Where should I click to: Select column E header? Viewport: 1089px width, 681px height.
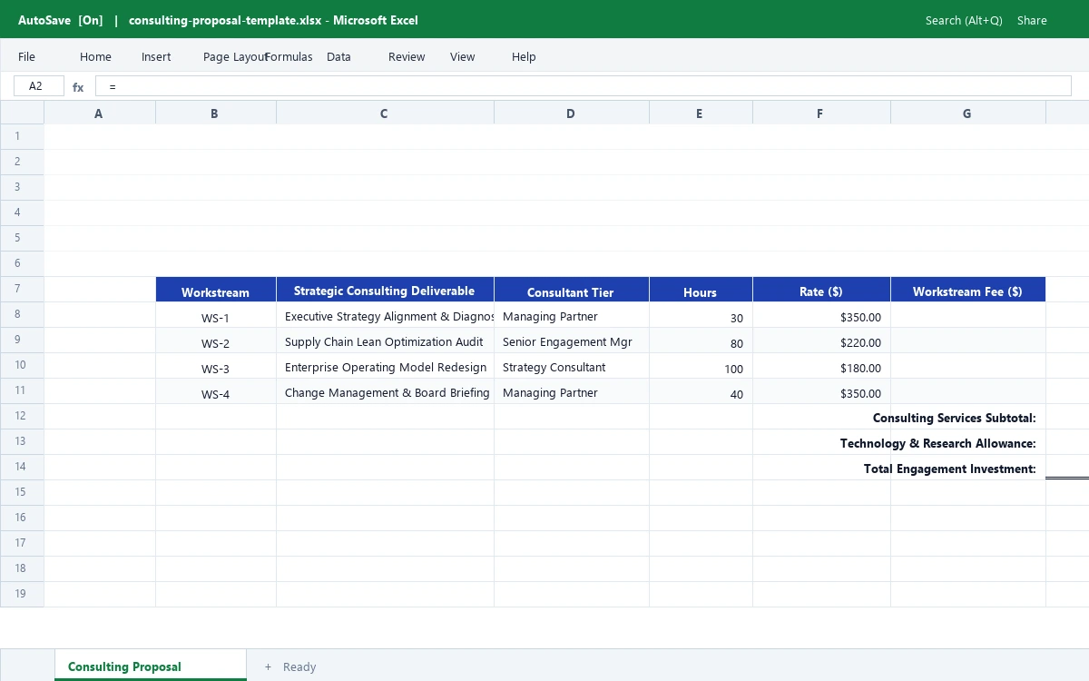[x=701, y=113]
